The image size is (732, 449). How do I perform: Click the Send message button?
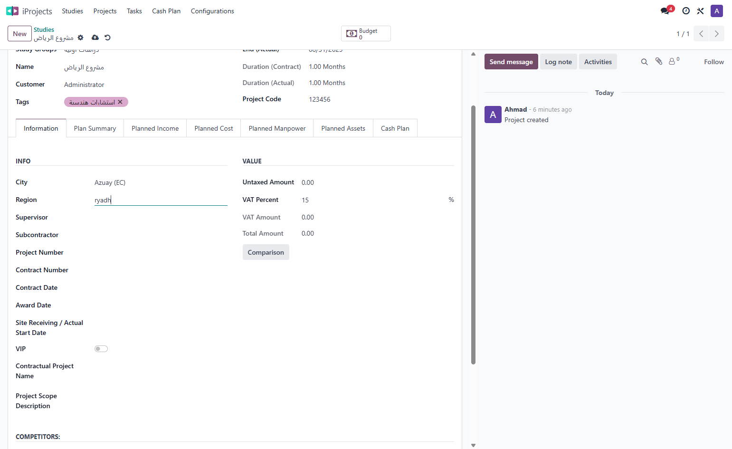pos(511,62)
